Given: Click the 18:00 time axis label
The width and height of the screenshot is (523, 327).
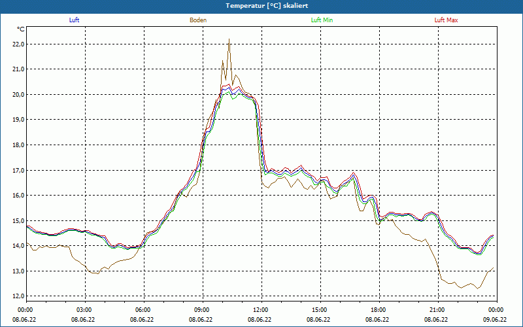Looking at the screenshot, I should coord(379,310).
